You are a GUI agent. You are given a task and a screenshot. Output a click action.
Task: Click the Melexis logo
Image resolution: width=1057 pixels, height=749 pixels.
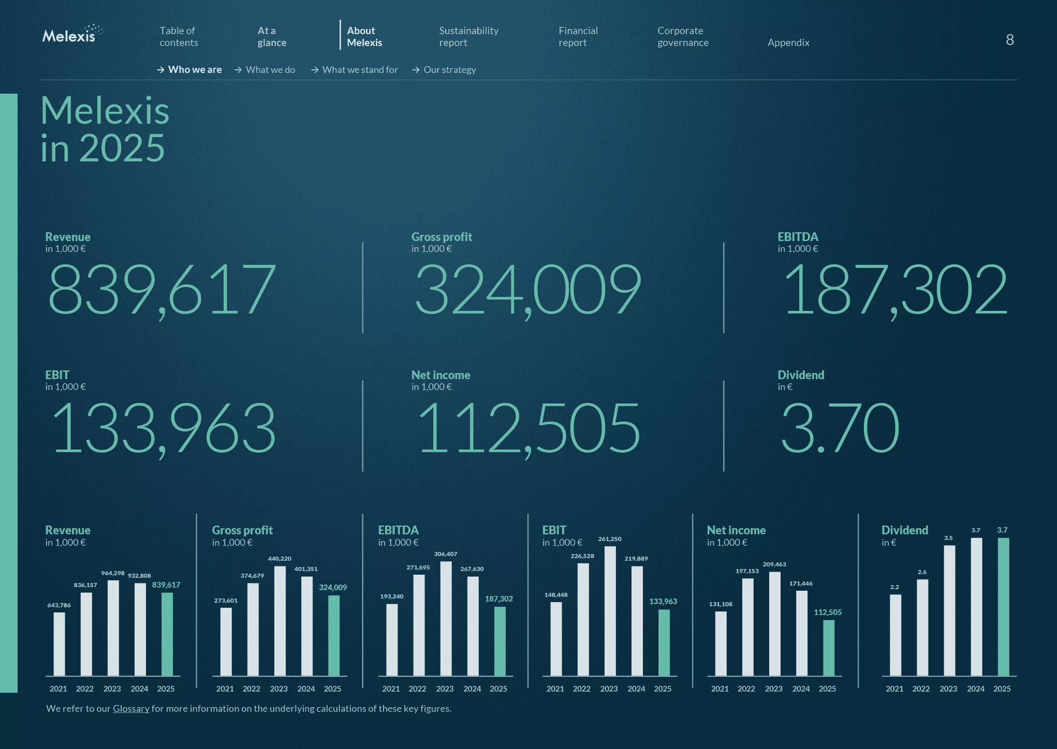click(x=73, y=34)
